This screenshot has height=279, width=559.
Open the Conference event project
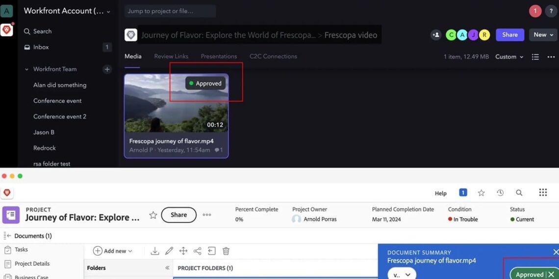pos(57,101)
